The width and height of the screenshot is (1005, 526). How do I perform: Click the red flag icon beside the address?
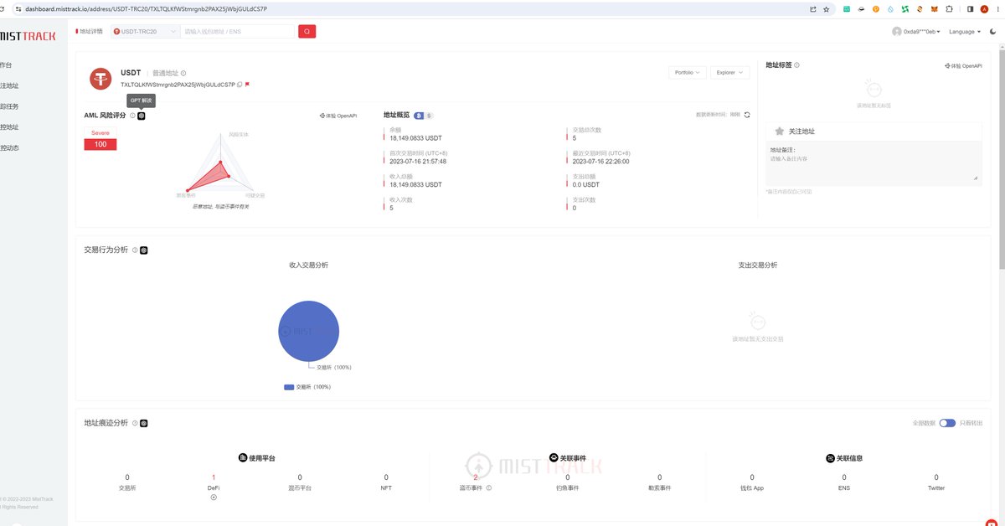point(248,85)
